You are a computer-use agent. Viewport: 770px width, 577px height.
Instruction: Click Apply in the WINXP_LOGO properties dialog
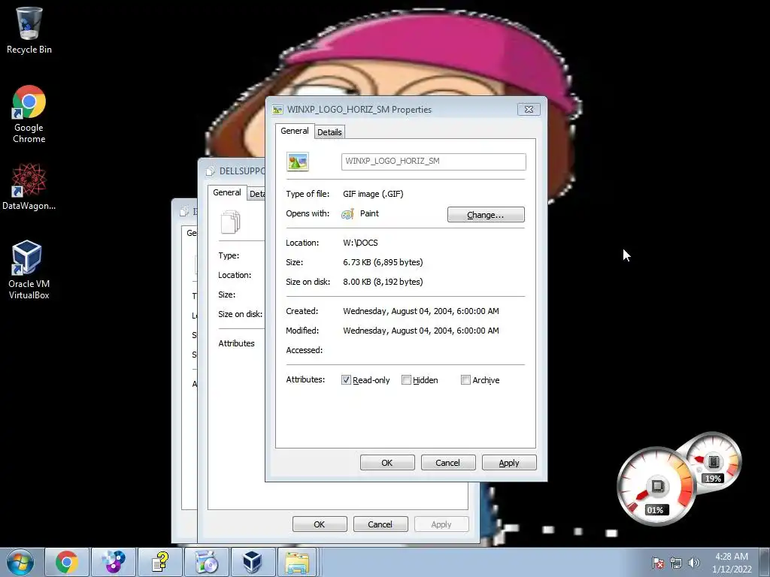pyautogui.click(x=509, y=463)
